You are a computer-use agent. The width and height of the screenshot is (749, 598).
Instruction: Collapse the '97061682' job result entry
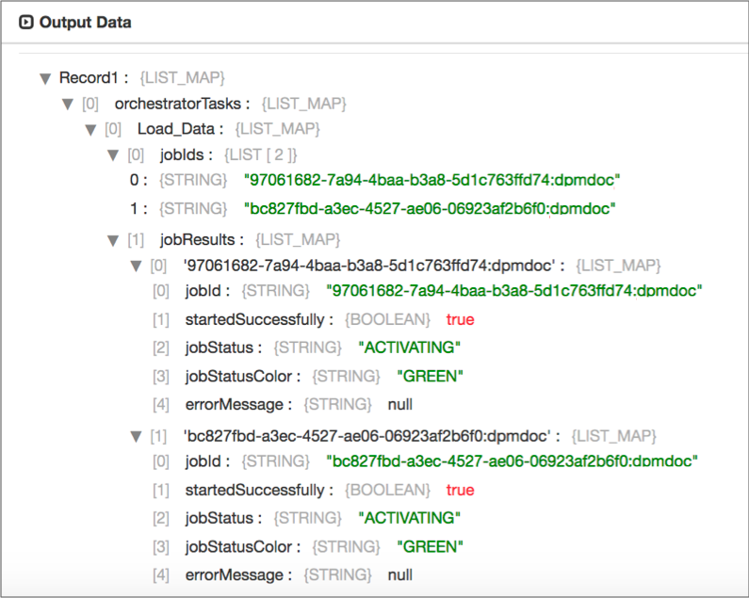[x=137, y=266]
